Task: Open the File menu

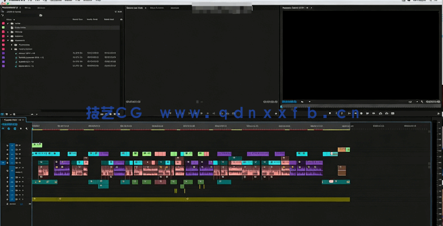Action: click(x=30, y=1)
